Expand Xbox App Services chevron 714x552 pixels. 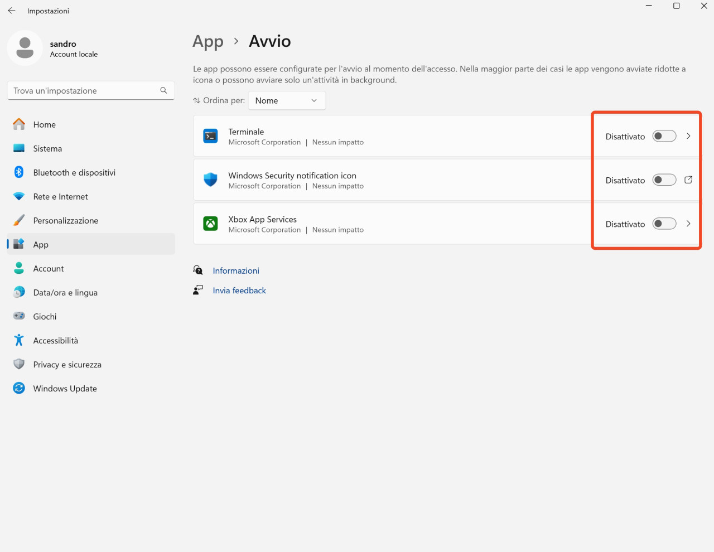[688, 224]
